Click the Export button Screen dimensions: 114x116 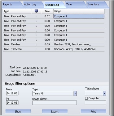click(x=55, y=111)
